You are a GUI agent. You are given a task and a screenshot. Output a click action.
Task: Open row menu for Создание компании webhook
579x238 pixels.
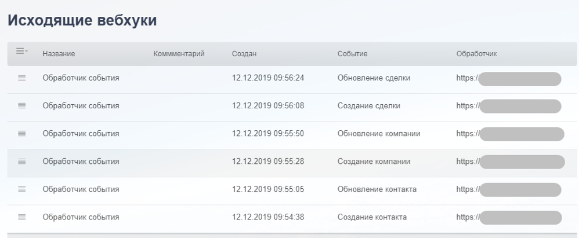click(23, 162)
